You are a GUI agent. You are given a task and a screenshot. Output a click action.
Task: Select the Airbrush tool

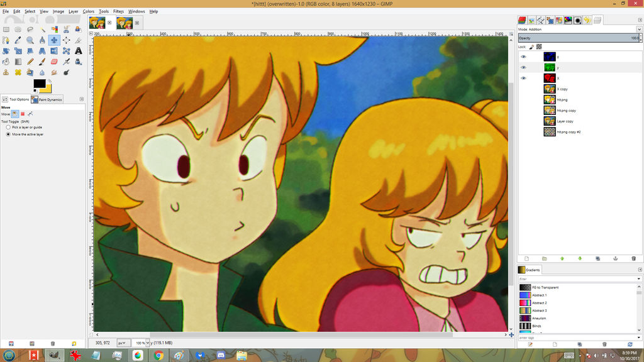coord(66,62)
